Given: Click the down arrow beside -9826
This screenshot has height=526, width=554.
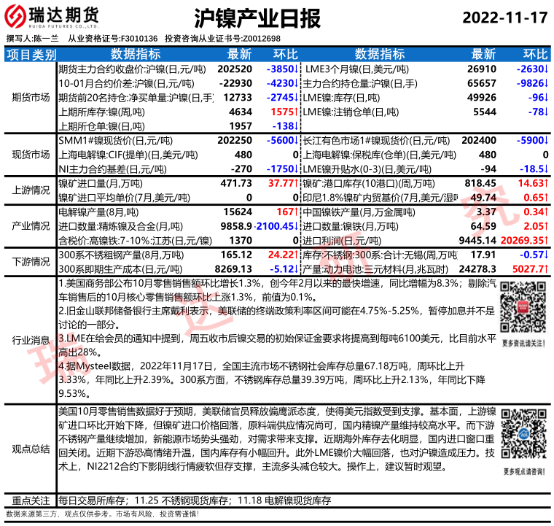Looking at the screenshot, I should click(547, 82).
